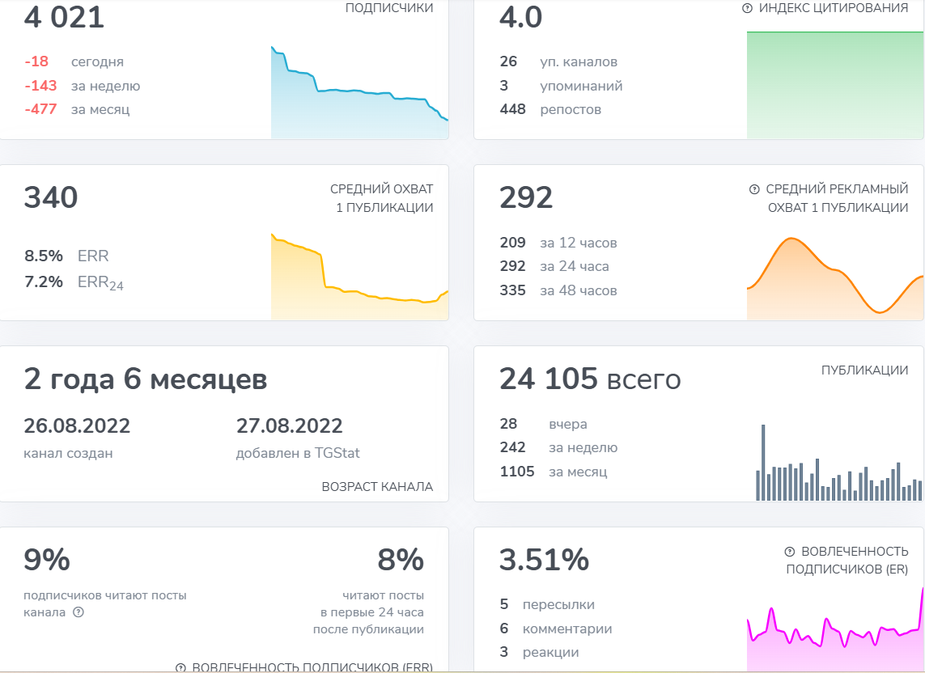925x673 pixels.
Task: Select the ПОДПИСЧИКИ card header
Action: (x=388, y=8)
